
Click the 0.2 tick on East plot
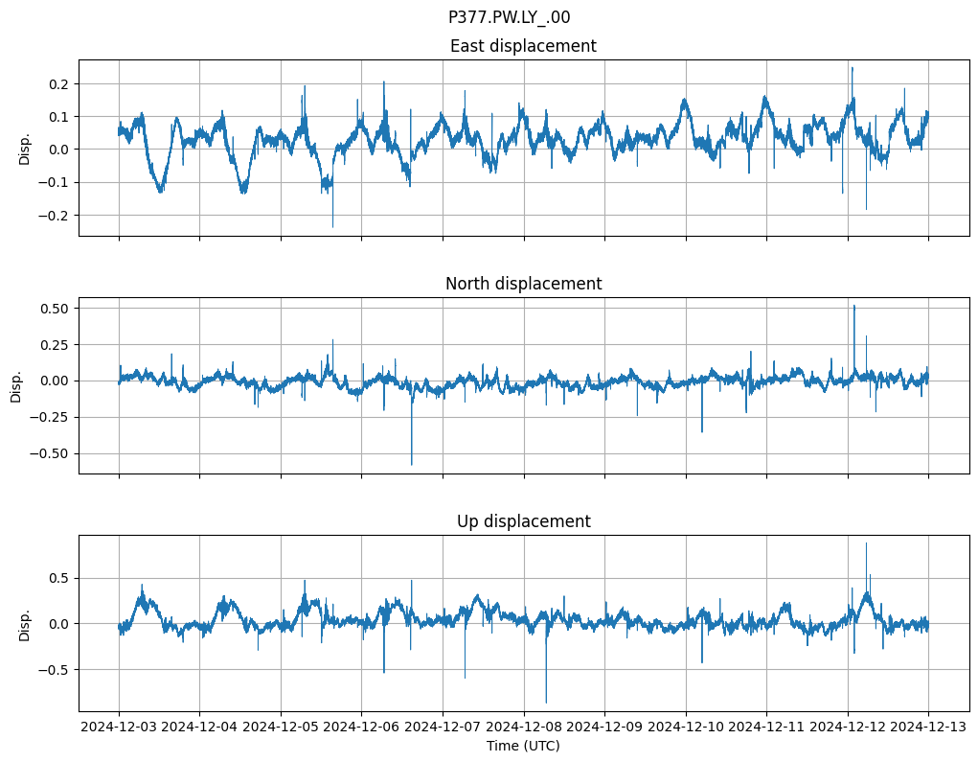59,84
